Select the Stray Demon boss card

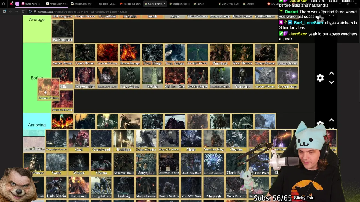[x=242, y=54]
